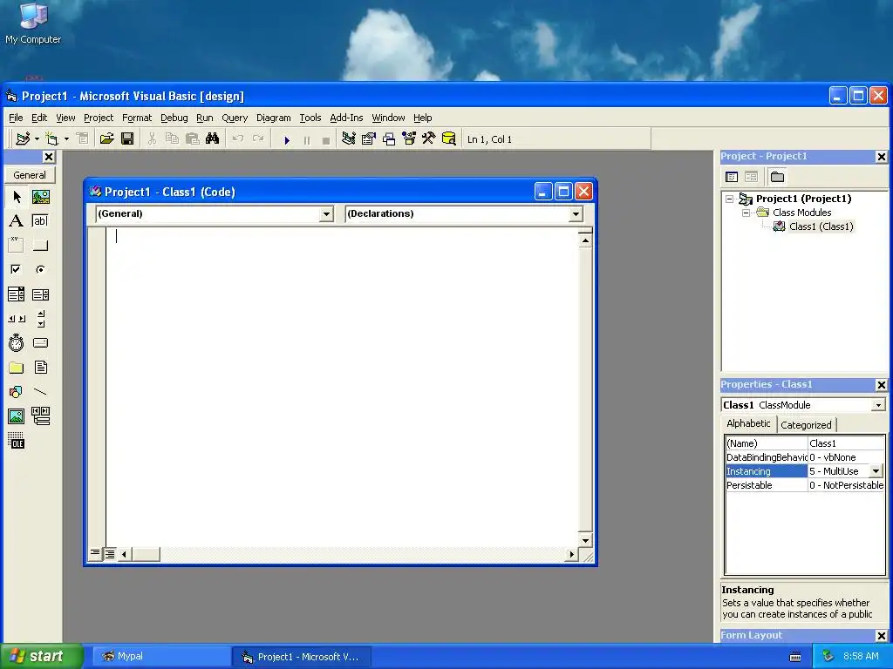Select the vertical scroll bar control
The width and height of the screenshot is (893, 669).
pyautogui.click(x=40, y=319)
